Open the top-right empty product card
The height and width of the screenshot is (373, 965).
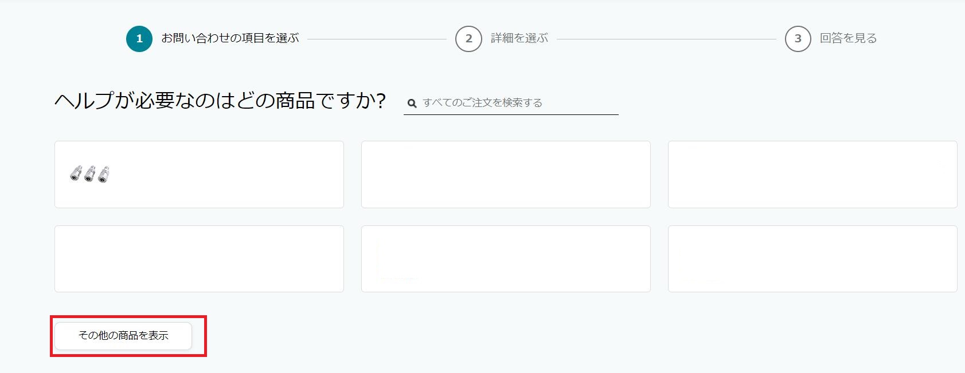[812, 174]
